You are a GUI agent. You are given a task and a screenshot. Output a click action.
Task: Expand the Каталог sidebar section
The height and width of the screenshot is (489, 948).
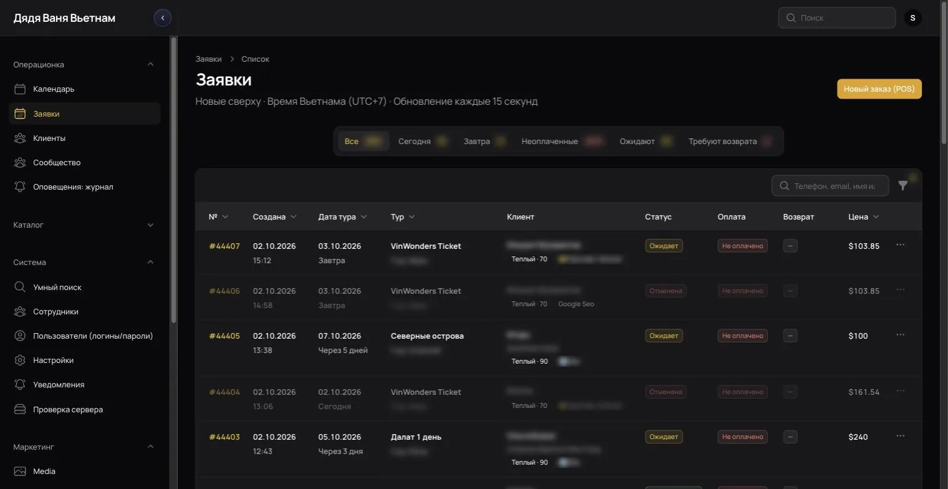[x=150, y=225]
